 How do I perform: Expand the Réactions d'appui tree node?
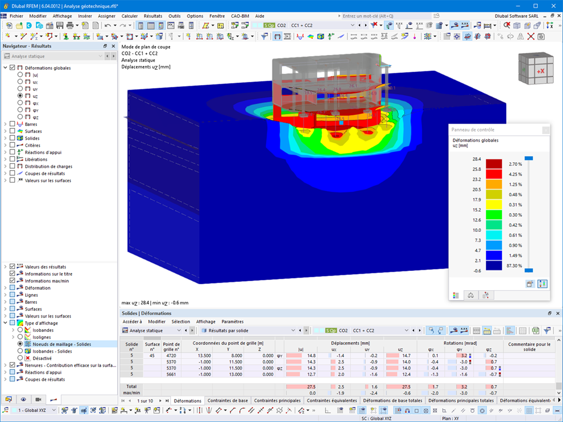tap(5, 152)
